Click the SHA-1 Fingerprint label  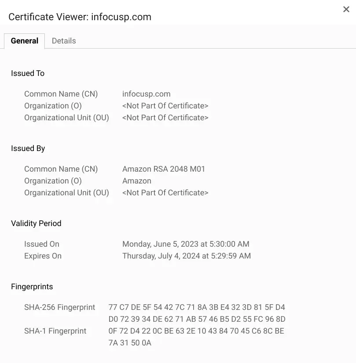click(x=55, y=331)
